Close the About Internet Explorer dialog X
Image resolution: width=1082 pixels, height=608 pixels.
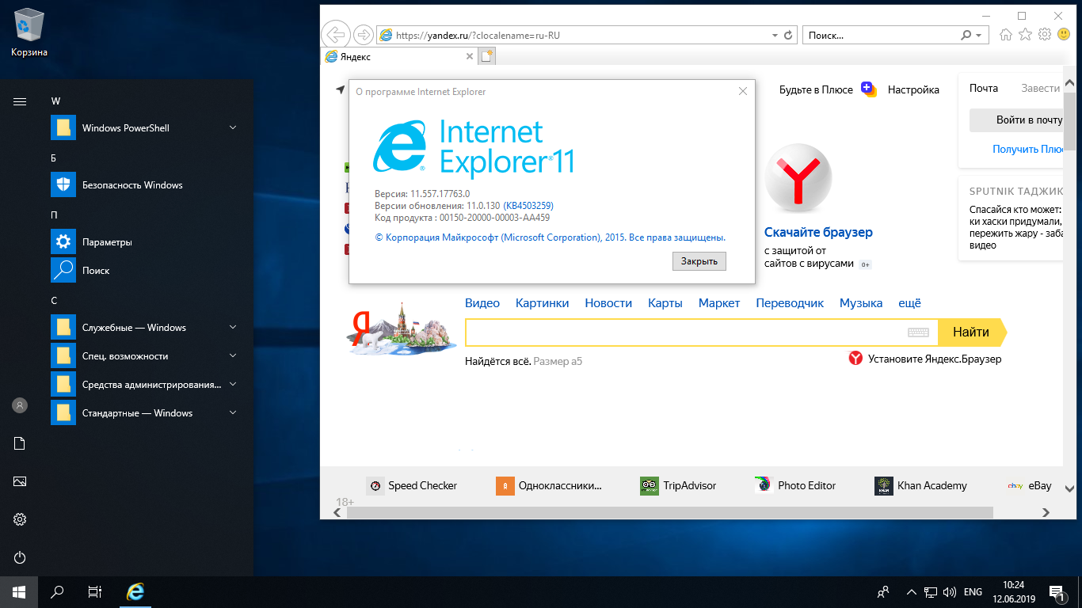pos(743,91)
